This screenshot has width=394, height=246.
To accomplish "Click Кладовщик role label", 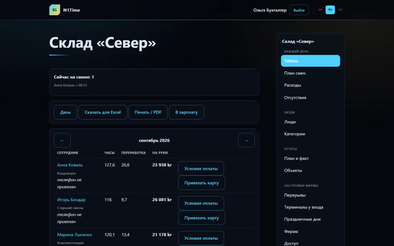I will pos(66,173).
